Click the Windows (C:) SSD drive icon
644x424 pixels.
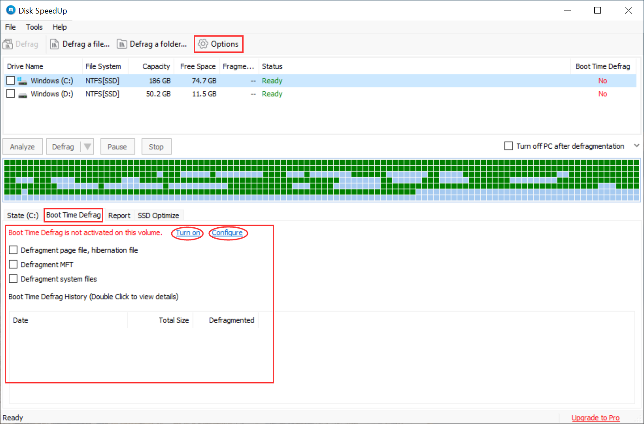(x=22, y=80)
